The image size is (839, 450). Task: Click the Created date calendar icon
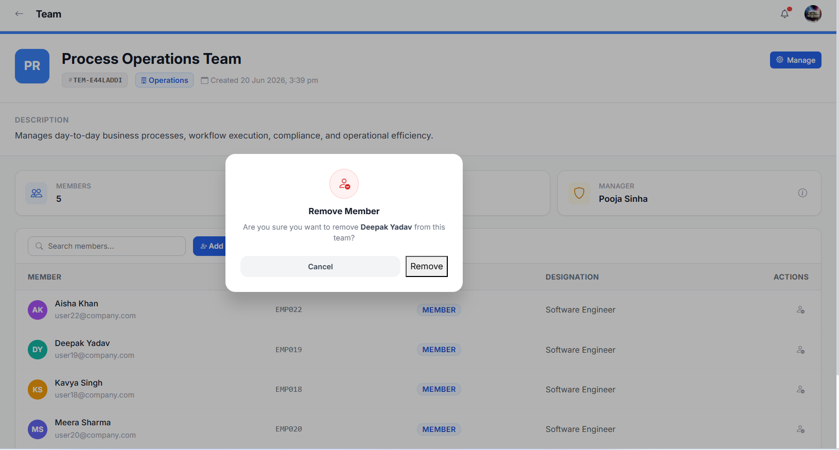[x=204, y=80]
